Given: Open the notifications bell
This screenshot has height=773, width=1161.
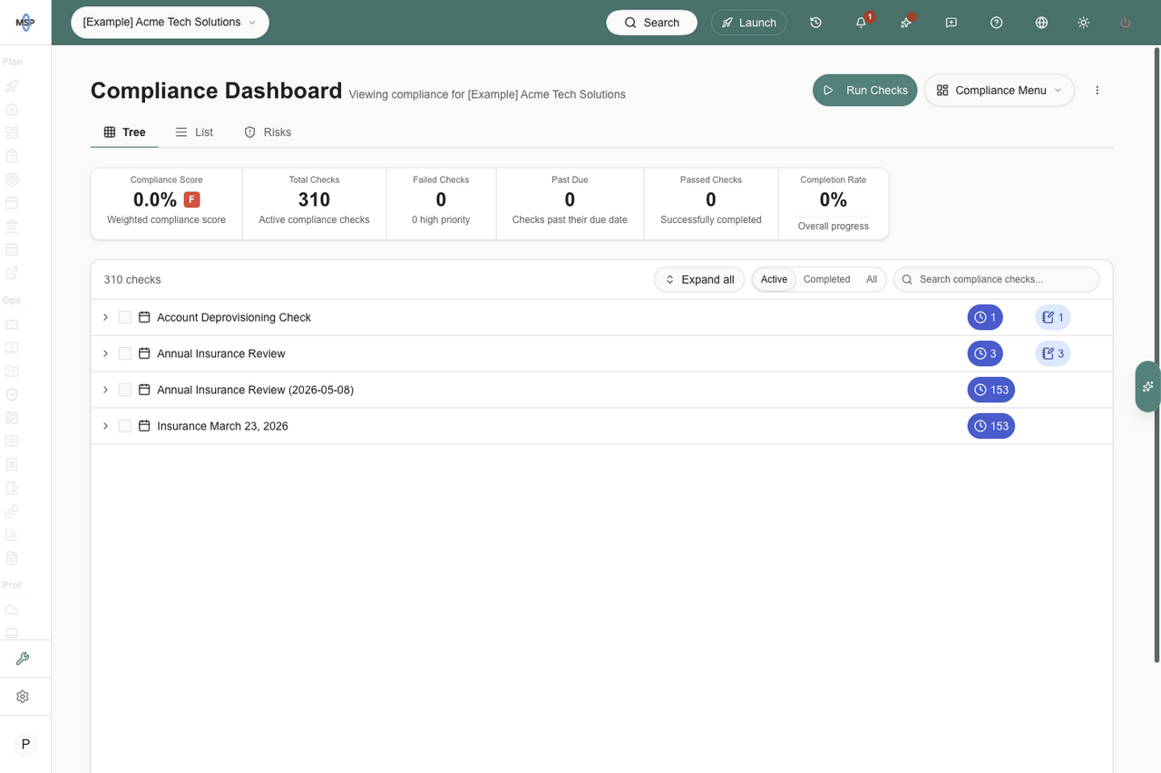Looking at the screenshot, I should point(861,23).
